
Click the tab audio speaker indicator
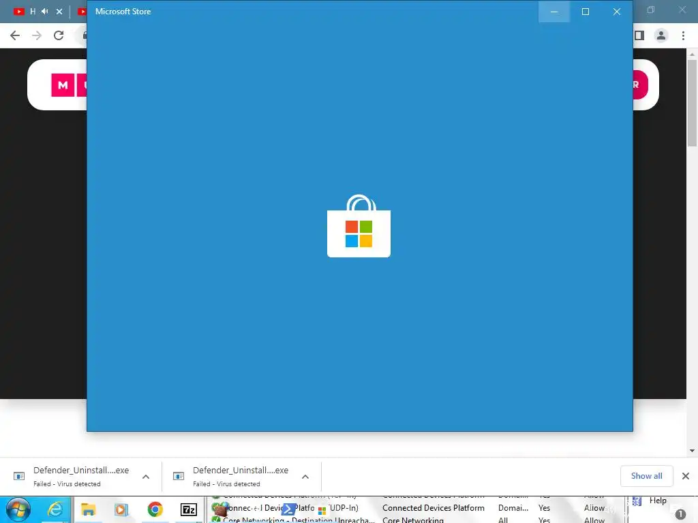click(45, 12)
